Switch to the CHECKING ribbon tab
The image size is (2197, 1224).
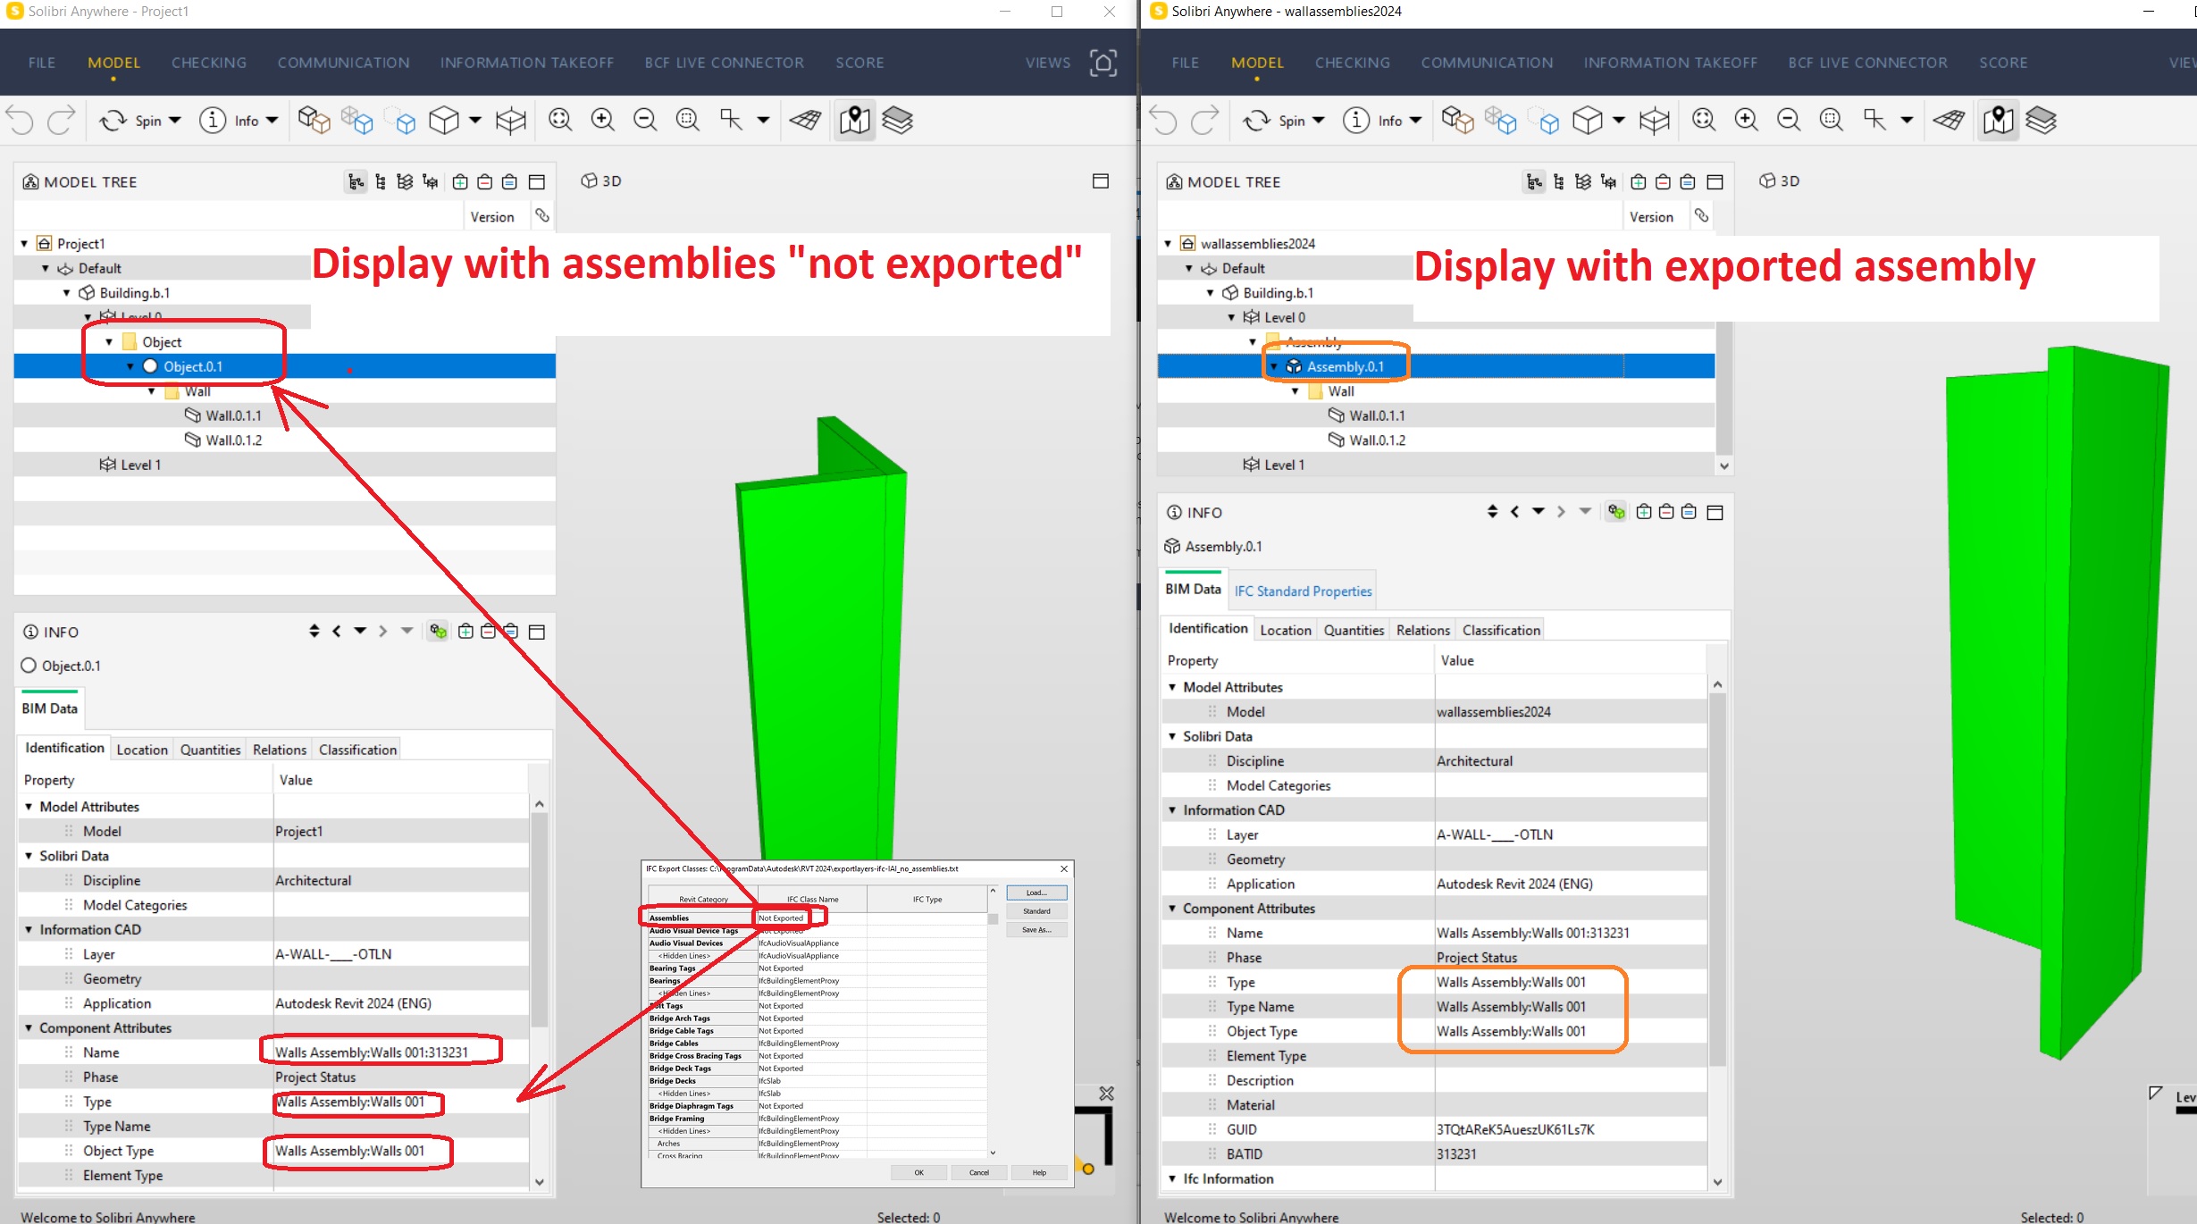tap(208, 63)
